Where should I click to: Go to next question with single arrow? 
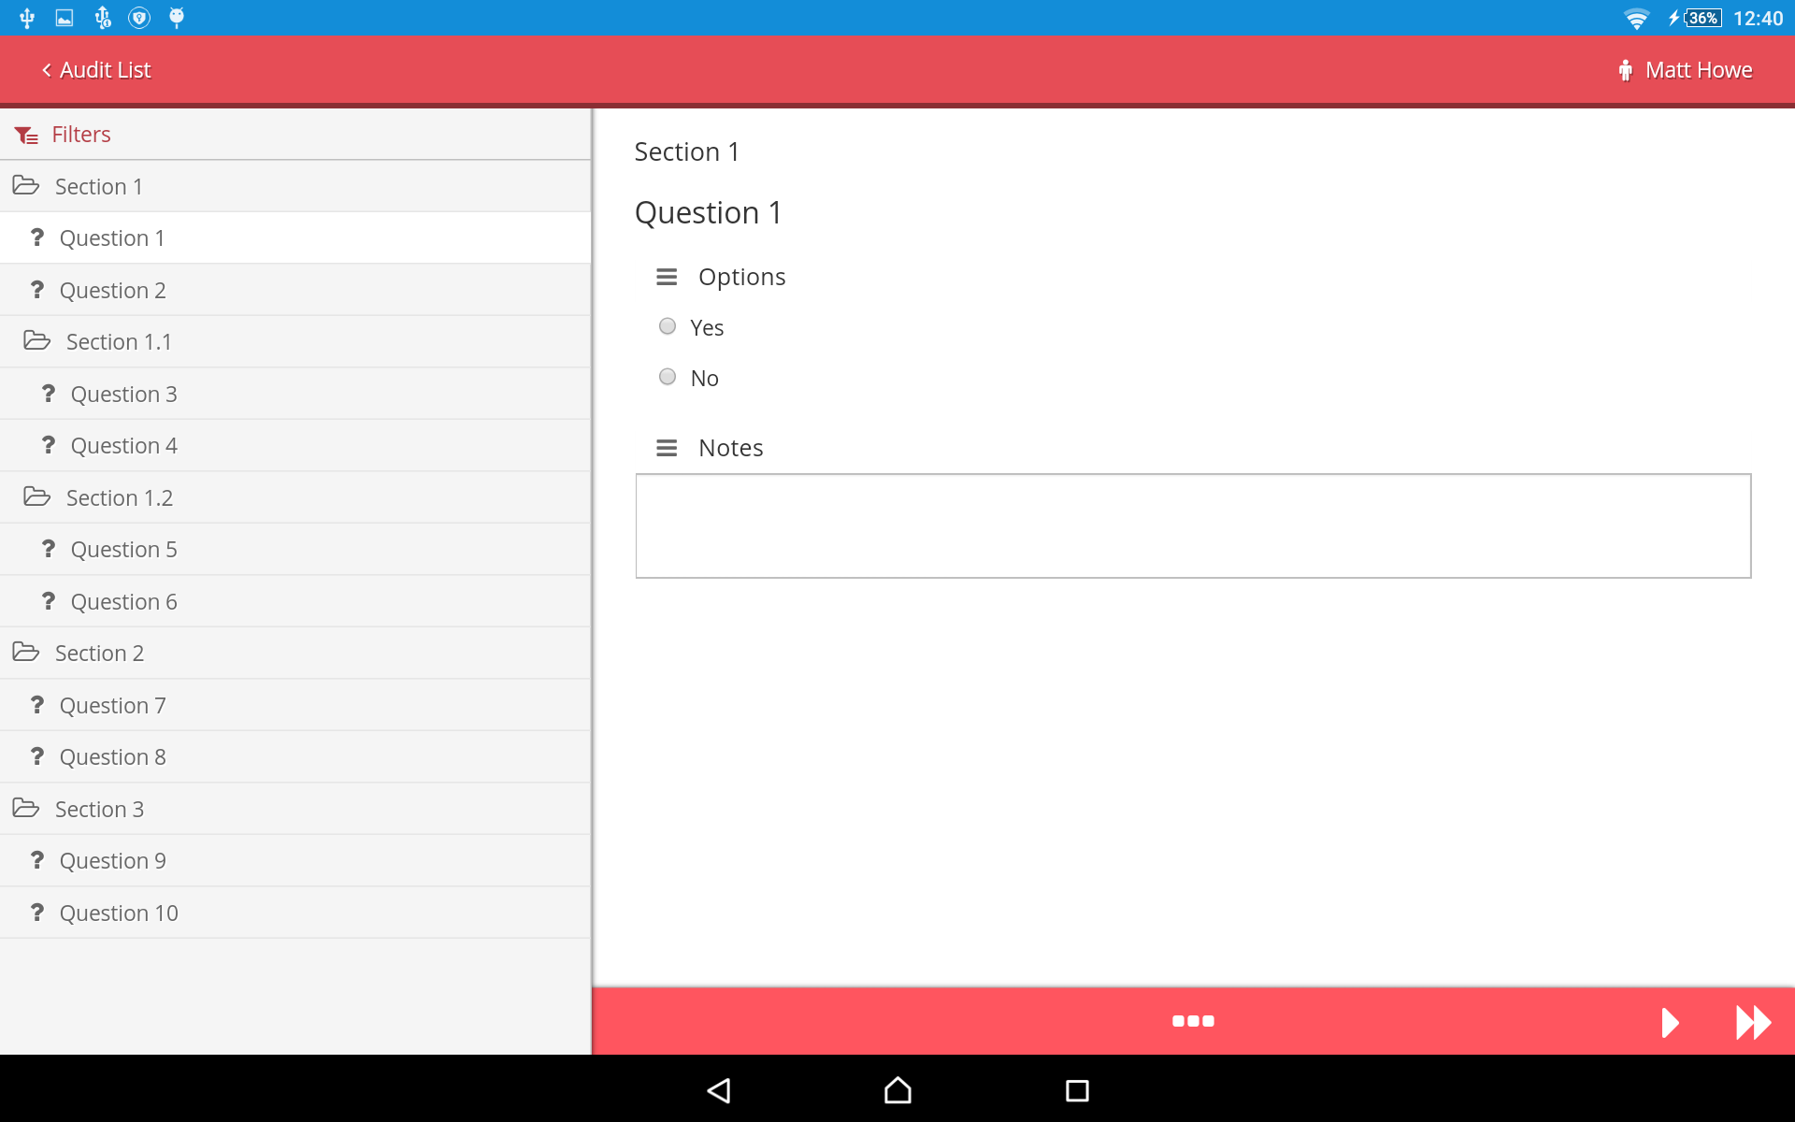coord(1671,1022)
